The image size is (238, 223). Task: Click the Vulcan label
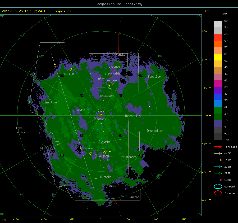[134, 197]
